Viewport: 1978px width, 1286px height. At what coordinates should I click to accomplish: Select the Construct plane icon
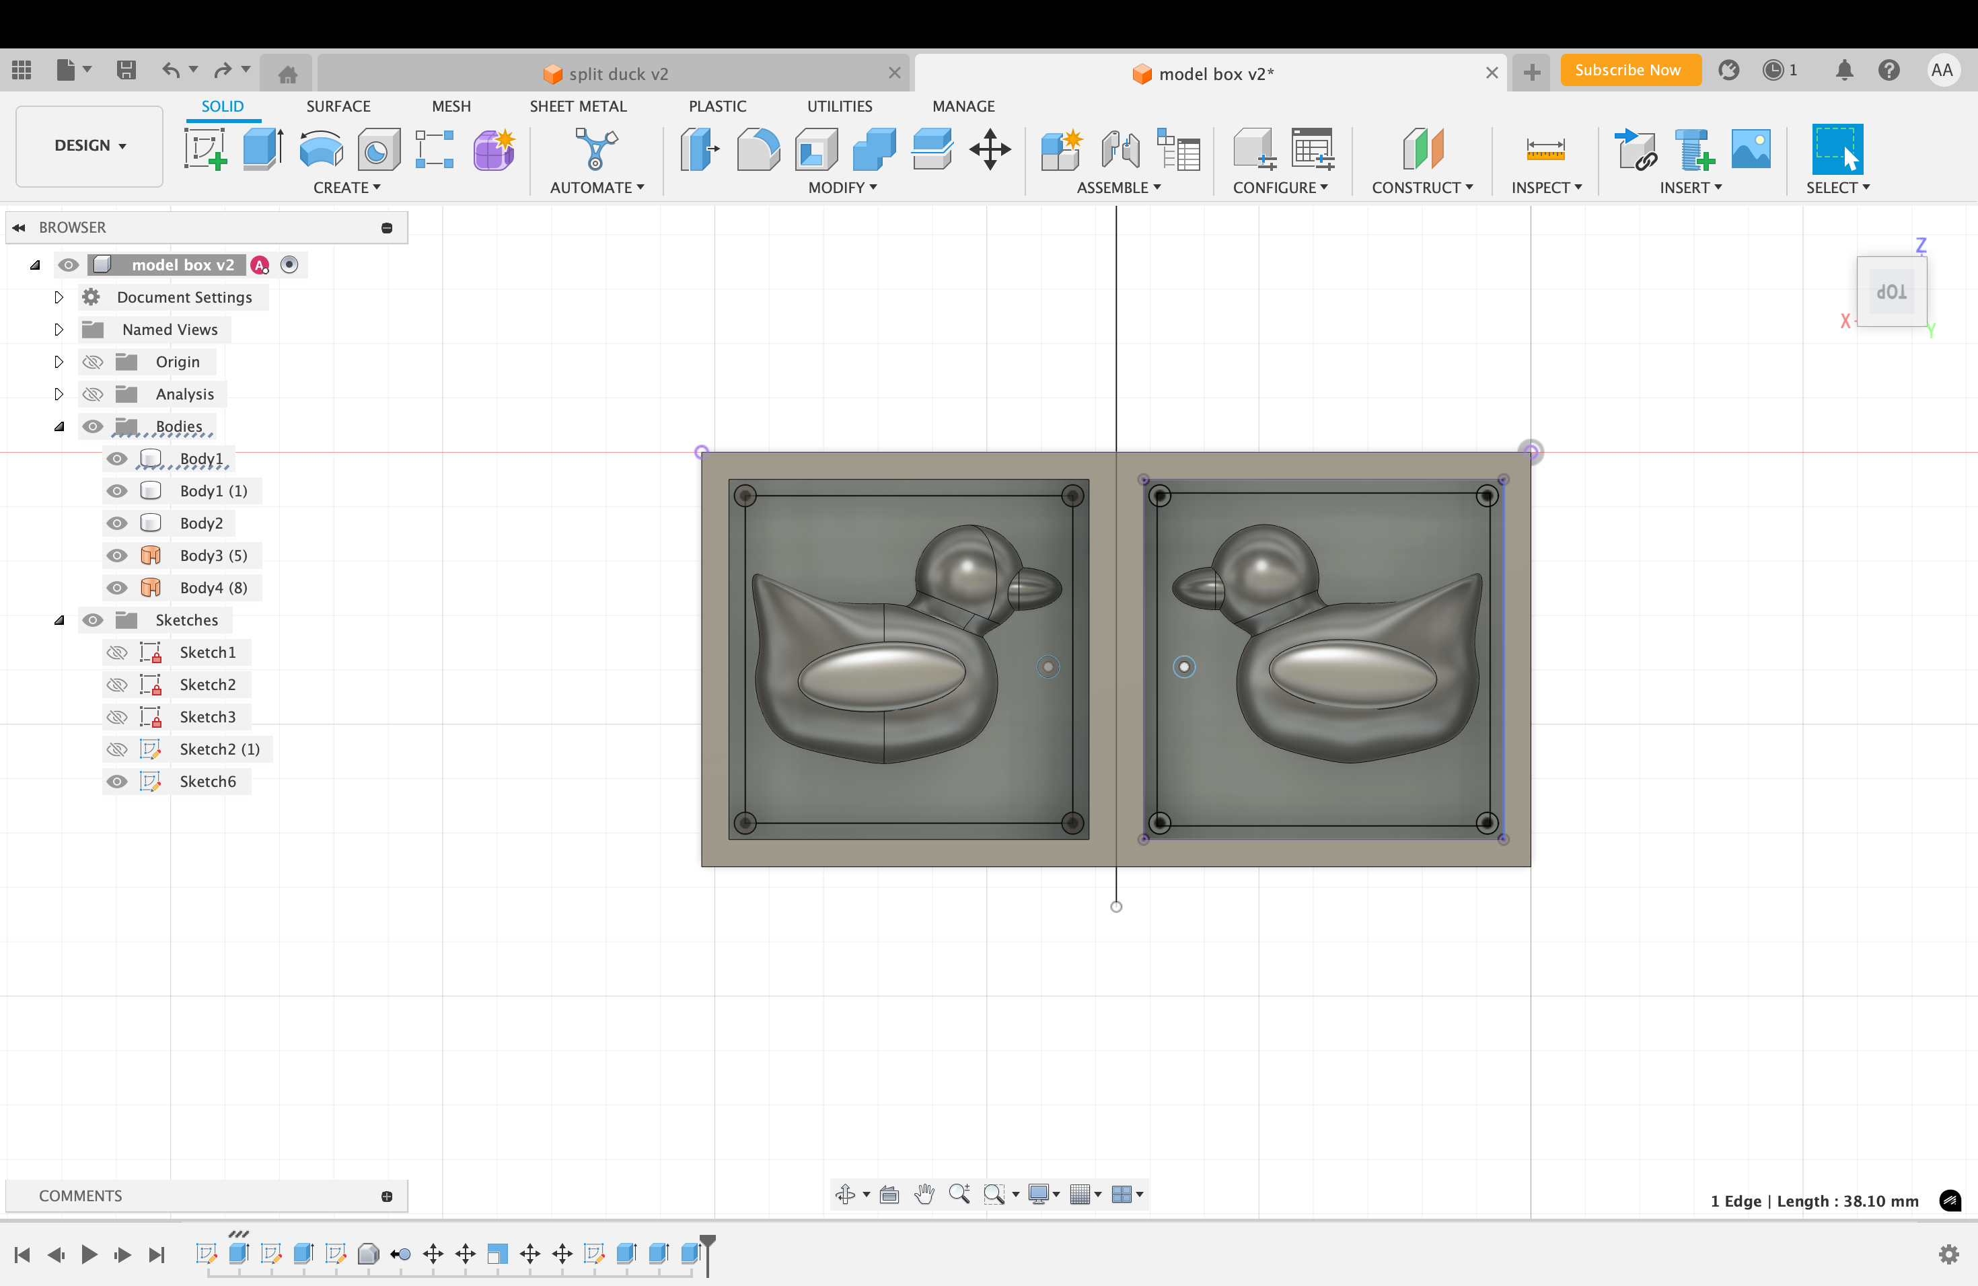tap(1422, 149)
